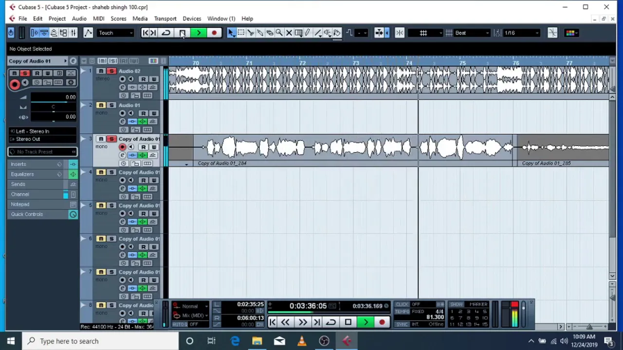Toggle record enable on Copy of Audio 01 track 3
This screenshot has width=623, height=350.
coord(122,147)
